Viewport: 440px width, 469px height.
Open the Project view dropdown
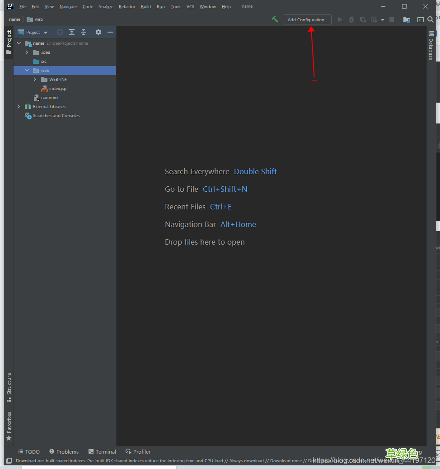(x=33, y=33)
